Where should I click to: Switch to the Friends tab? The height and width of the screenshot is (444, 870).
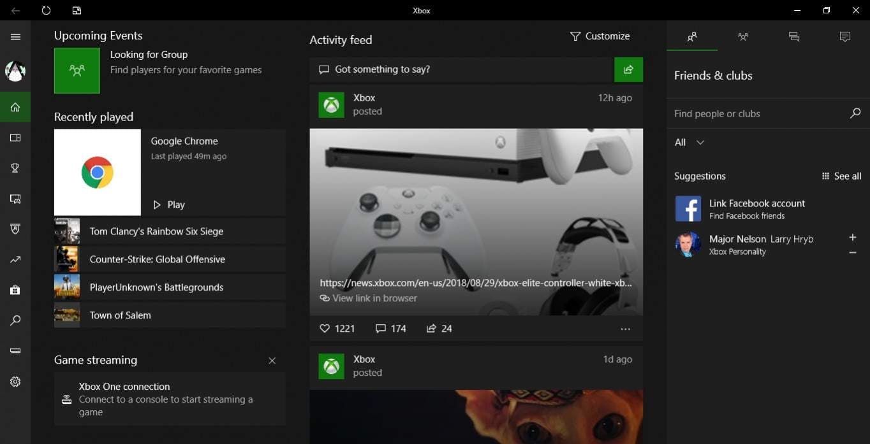[x=692, y=37]
